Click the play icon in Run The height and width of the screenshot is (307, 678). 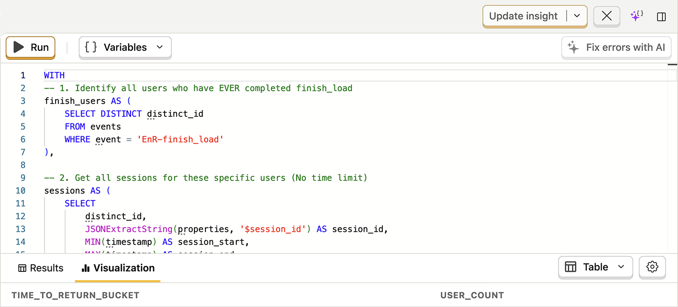[x=19, y=47]
